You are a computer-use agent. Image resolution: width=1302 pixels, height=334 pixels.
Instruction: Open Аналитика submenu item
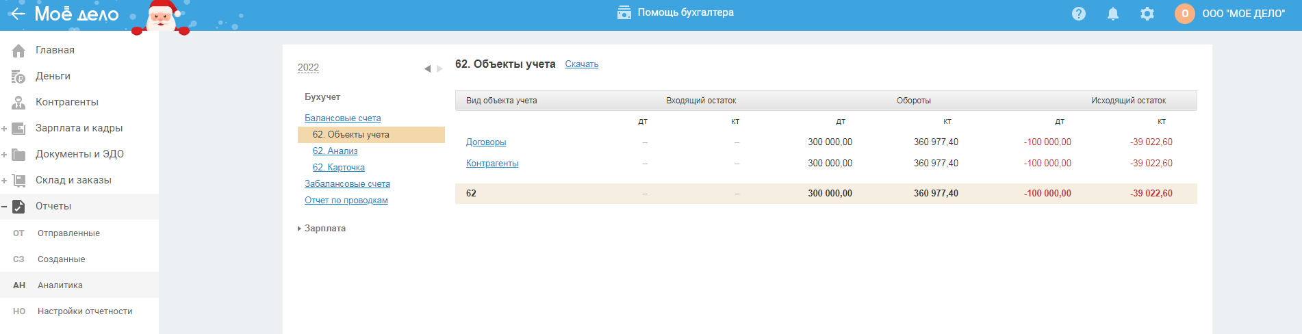point(60,285)
